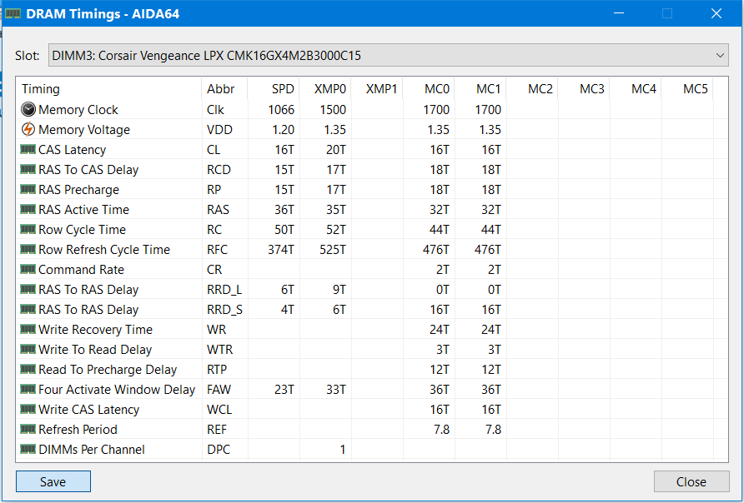The width and height of the screenshot is (744, 503).
Task: Click the chip icon in the RRD_L row
Action: 28,289
